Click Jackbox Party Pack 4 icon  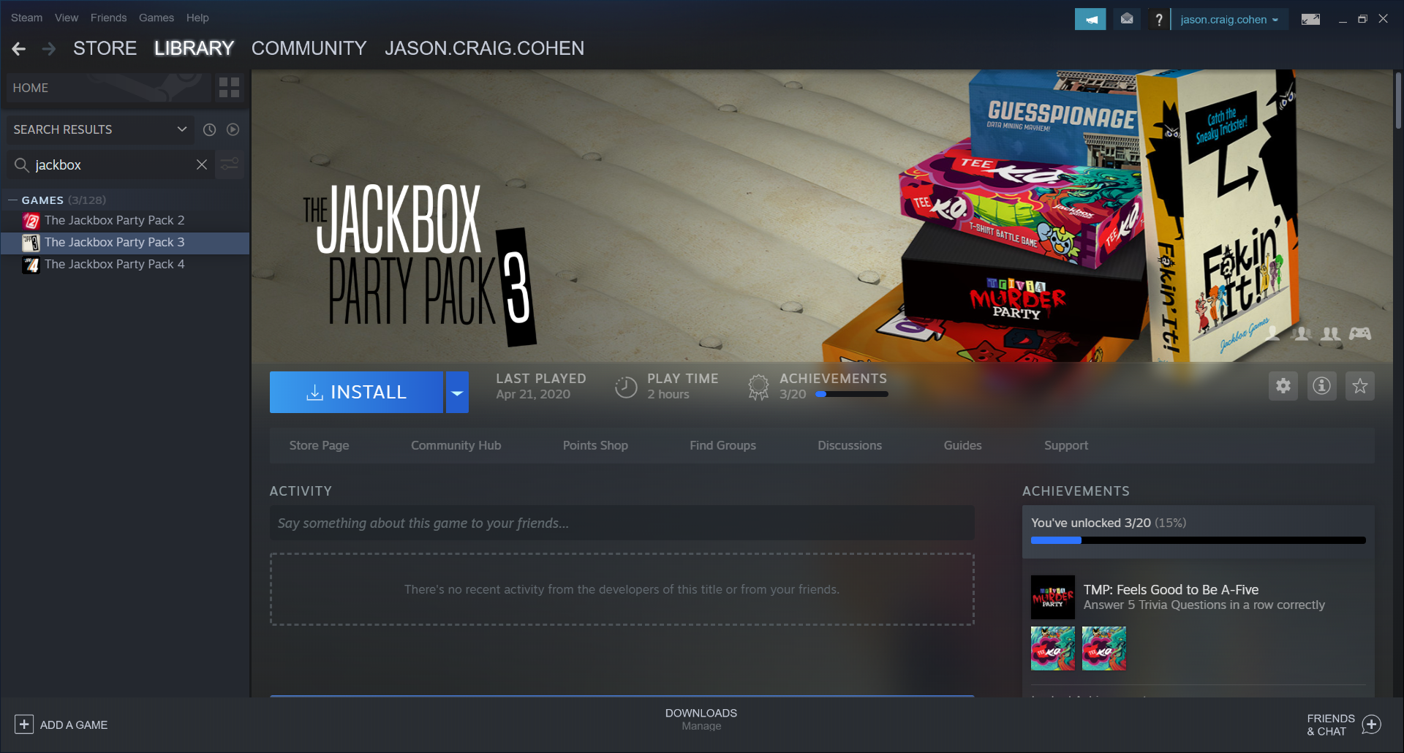pos(31,265)
